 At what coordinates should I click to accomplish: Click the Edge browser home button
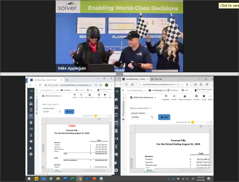click(x=132, y=84)
